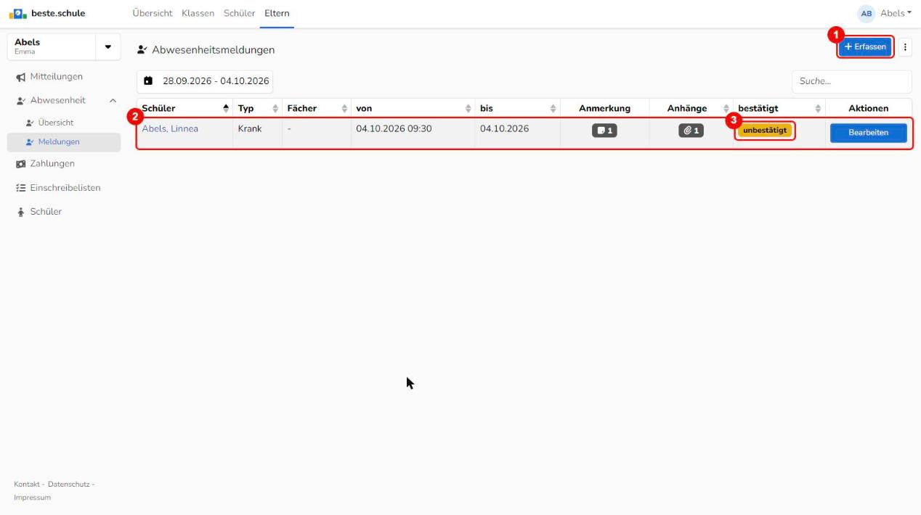Open the Impressum footer link
The image size is (921, 515).
click(x=32, y=498)
